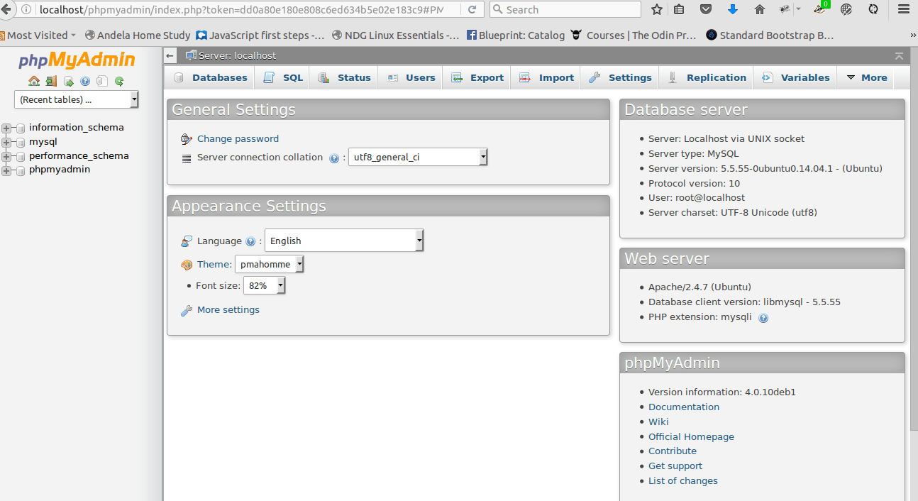Click the blue documentation help icon in sidebar

tap(85, 81)
